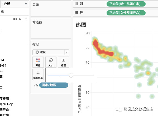Select the % Gdp field in data pane
Screen dimensions: 158x116
coord(7,104)
